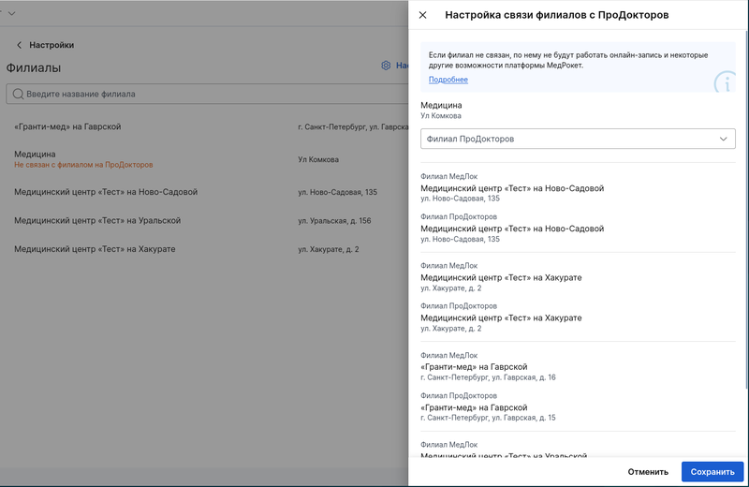Click the Настройки breadcrumb label
Image resolution: width=749 pixels, height=487 pixels.
[x=51, y=45]
